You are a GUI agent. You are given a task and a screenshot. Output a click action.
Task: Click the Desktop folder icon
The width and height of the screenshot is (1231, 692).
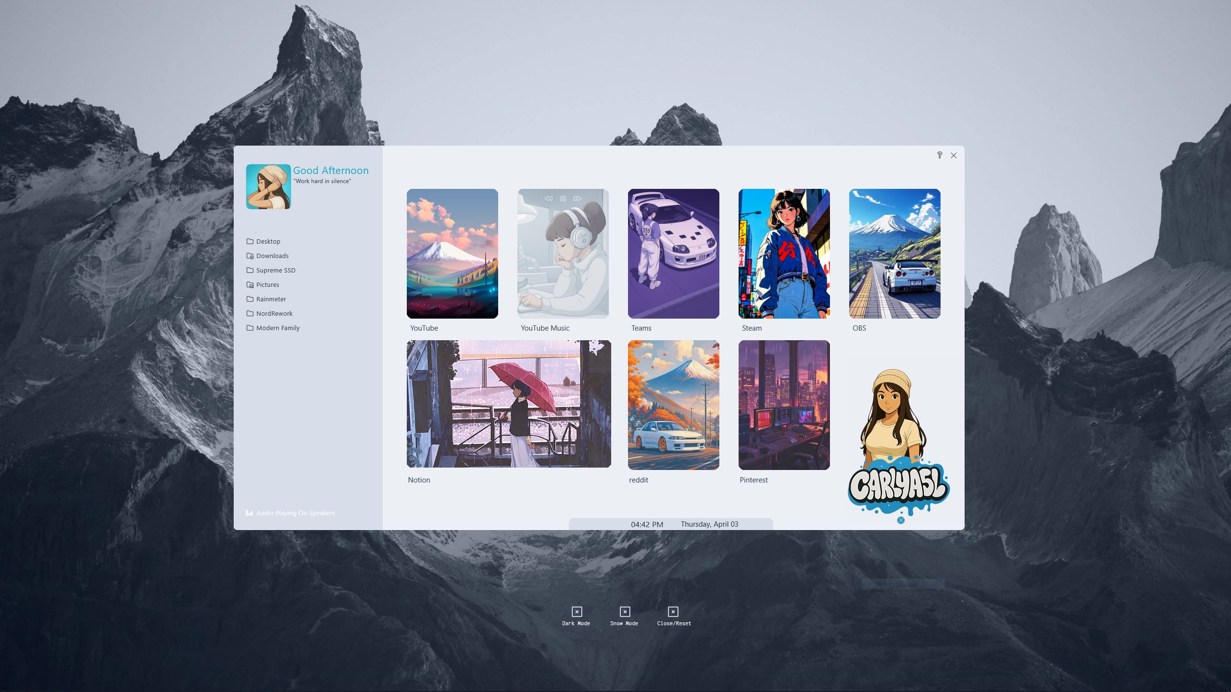click(x=250, y=241)
